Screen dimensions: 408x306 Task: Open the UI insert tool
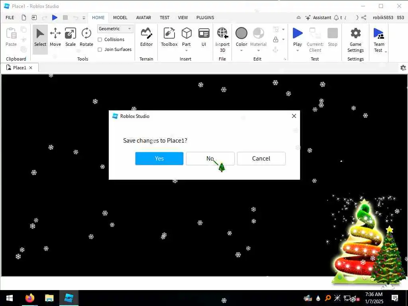point(204,38)
